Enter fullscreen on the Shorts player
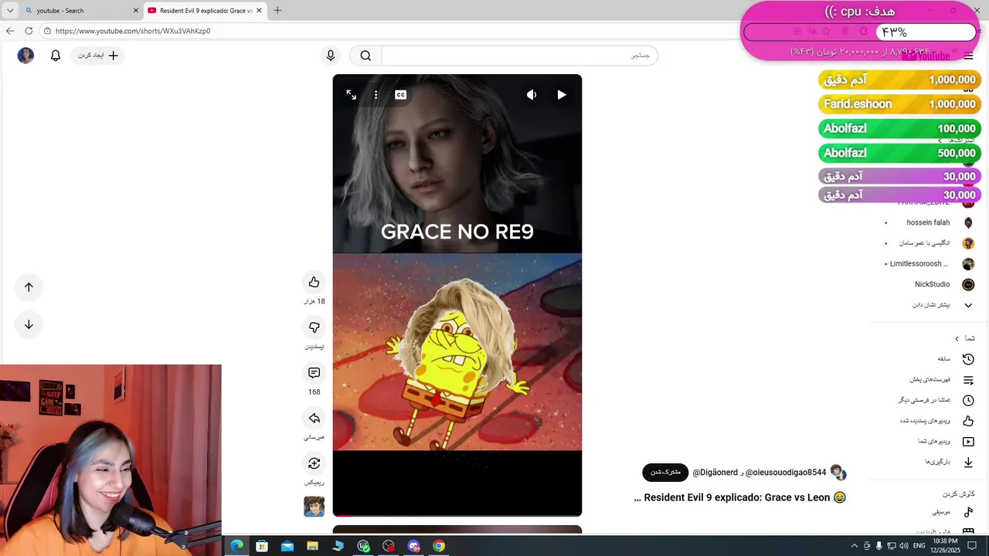Viewport: 989px width, 556px height. click(x=352, y=95)
